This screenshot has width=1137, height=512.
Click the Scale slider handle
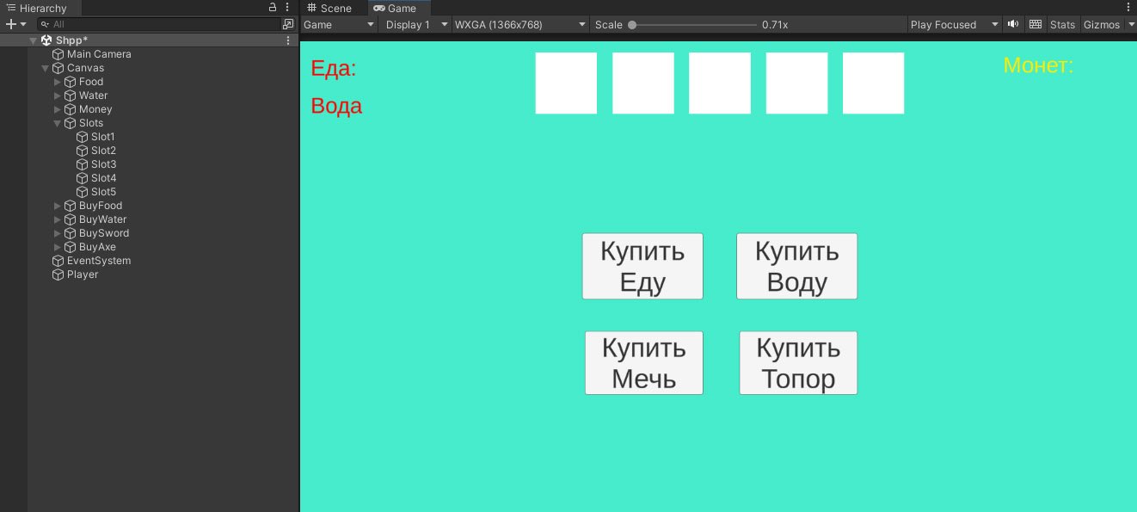pos(632,25)
